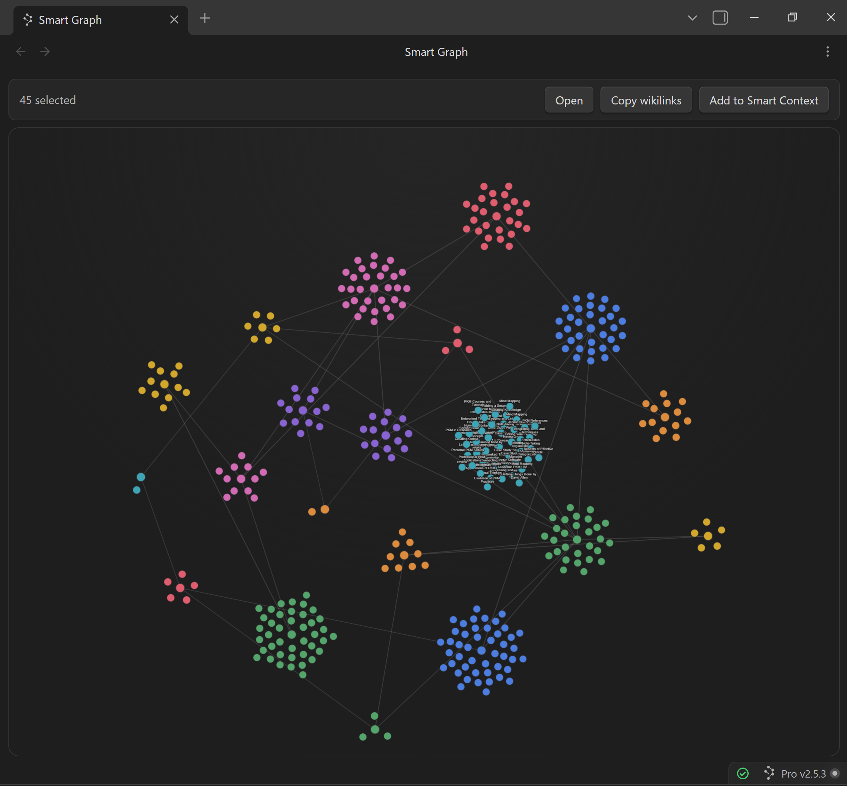Click the Open button

(x=569, y=100)
